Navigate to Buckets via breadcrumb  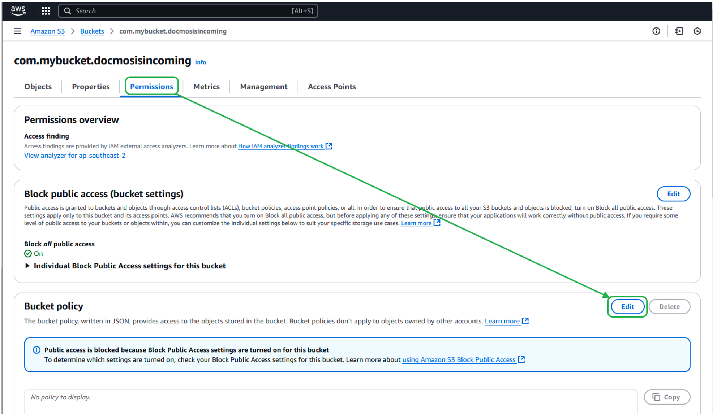pos(92,31)
